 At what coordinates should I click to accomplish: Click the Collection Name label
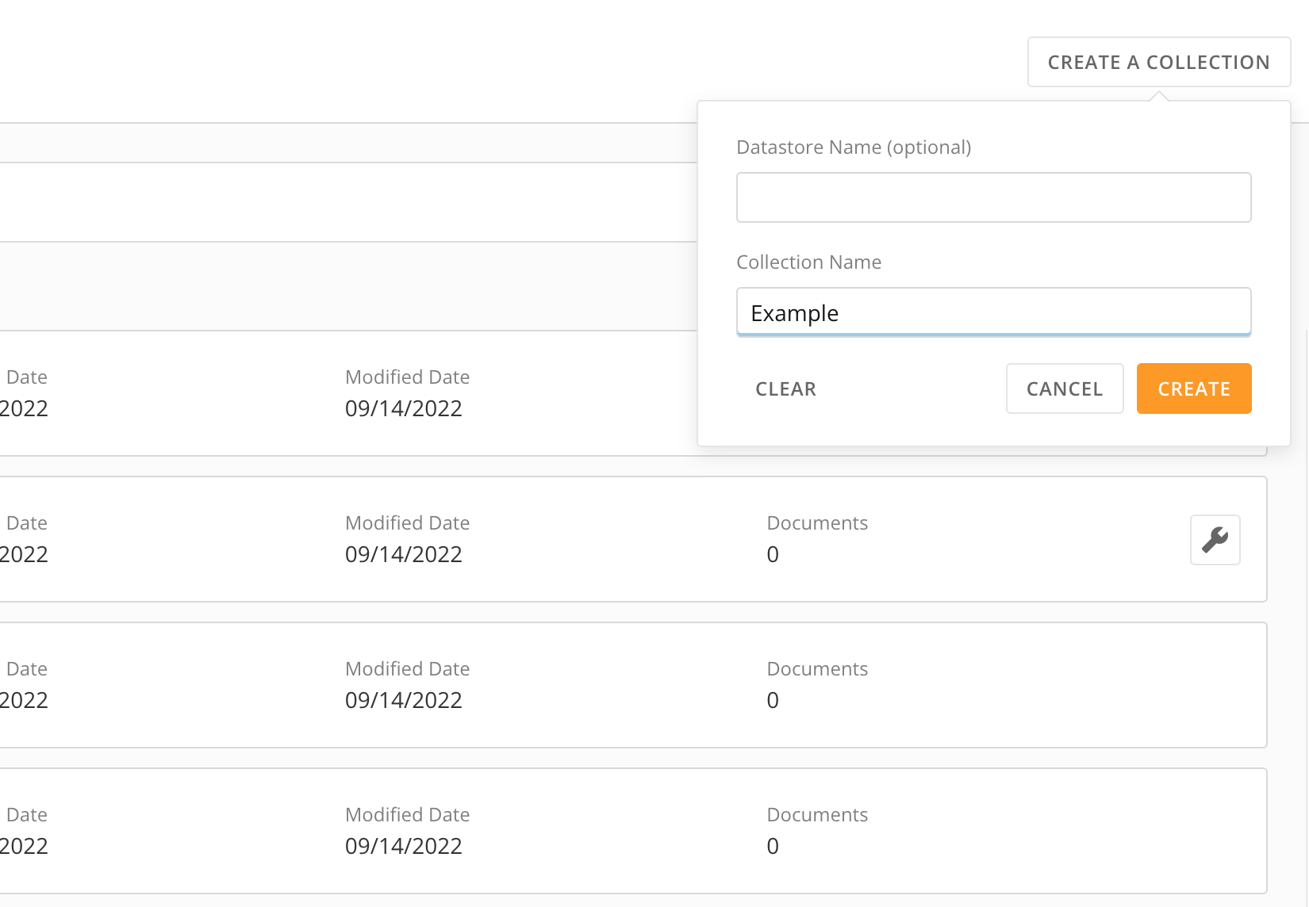809,262
